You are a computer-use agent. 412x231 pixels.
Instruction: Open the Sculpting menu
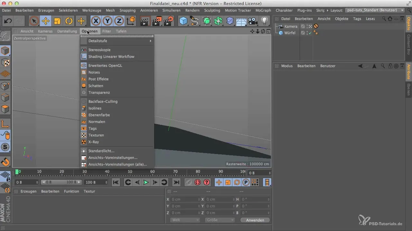[212, 10]
